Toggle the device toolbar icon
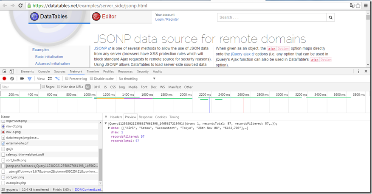Image resolution: width=372 pixels, height=194 pixels. click(x=11, y=72)
